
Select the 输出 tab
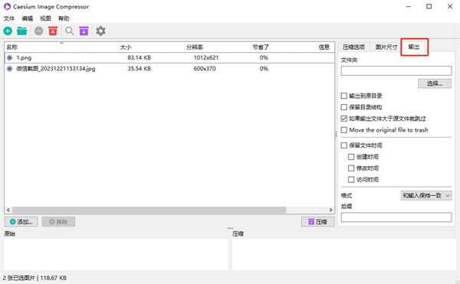coord(414,47)
